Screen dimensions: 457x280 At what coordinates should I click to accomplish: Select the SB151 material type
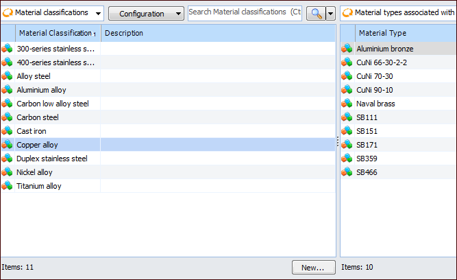pos(367,131)
